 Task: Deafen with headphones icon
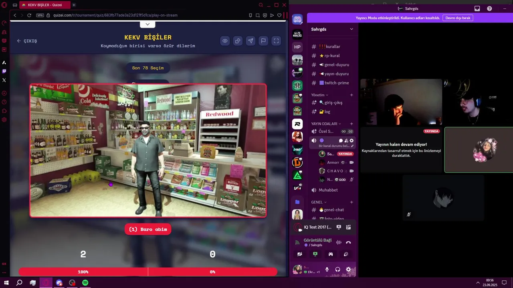click(x=338, y=270)
